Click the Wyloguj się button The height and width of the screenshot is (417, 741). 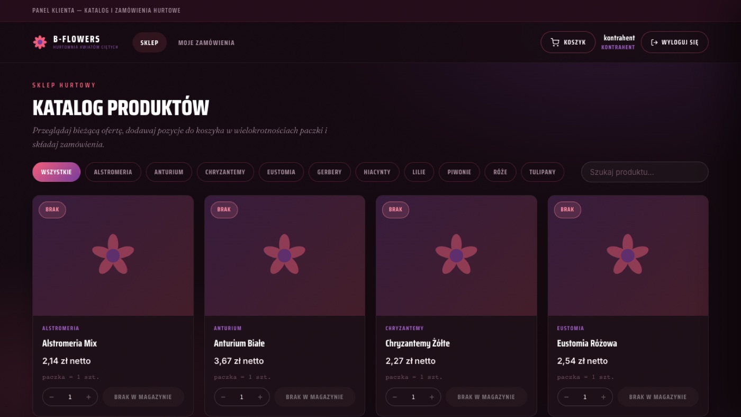point(675,42)
